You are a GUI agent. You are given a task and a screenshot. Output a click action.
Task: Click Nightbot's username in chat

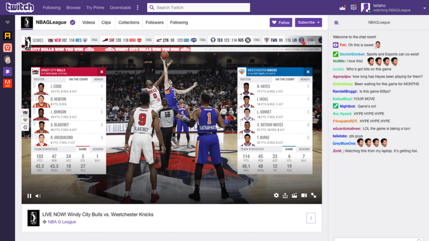(x=347, y=106)
